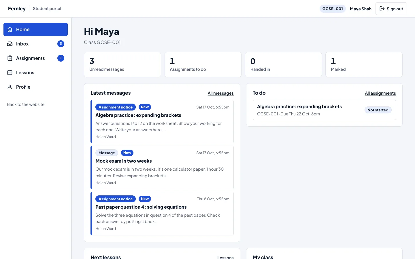Open the All assignments link

[380, 93]
